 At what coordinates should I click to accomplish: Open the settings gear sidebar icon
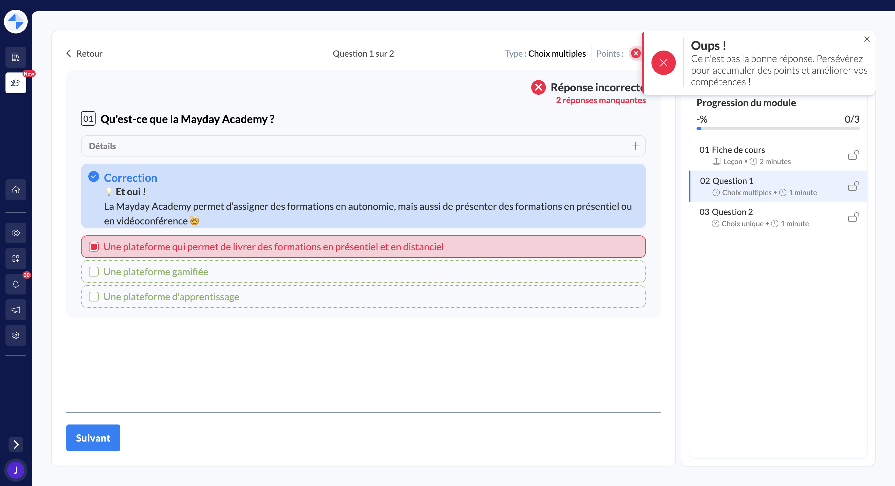pyautogui.click(x=16, y=335)
